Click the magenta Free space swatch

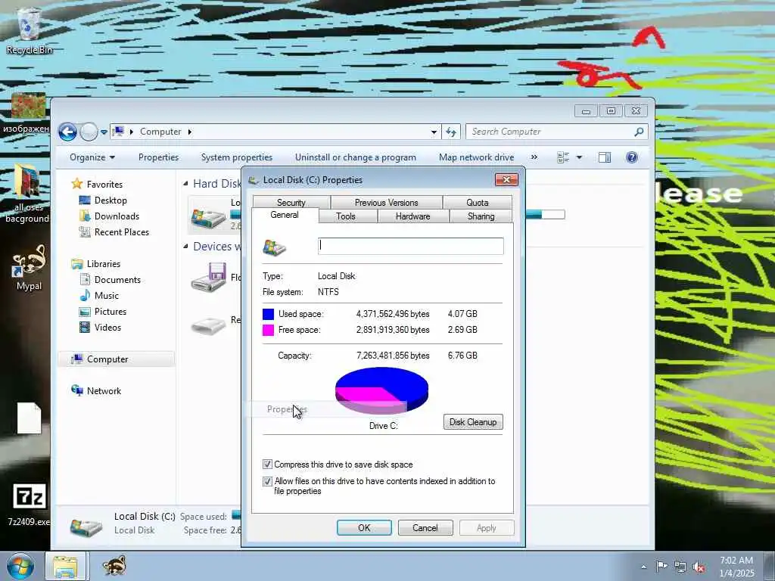tap(269, 330)
